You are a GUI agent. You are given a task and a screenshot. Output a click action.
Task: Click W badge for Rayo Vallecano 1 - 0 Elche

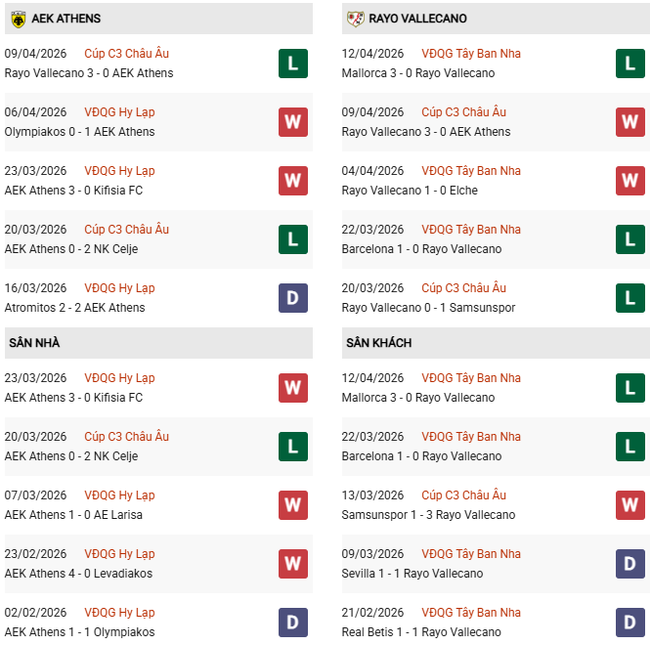click(x=630, y=181)
